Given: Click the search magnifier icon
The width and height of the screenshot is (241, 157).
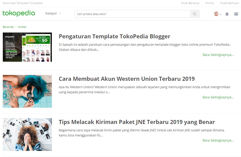Looking at the screenshot, I should point(195,14).
